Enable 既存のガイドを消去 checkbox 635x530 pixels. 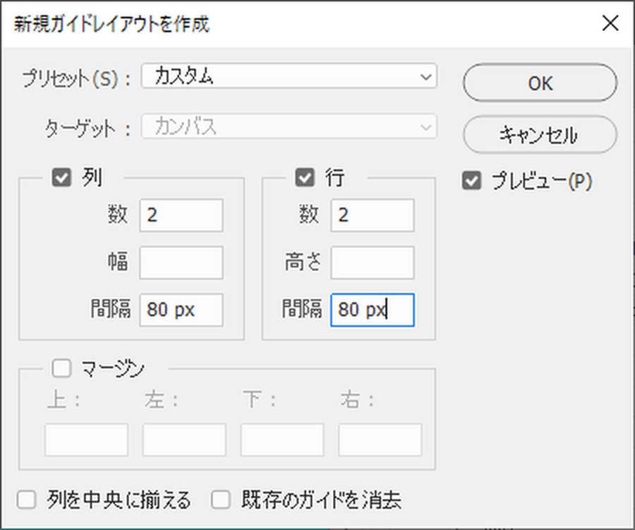click(222, 500)
